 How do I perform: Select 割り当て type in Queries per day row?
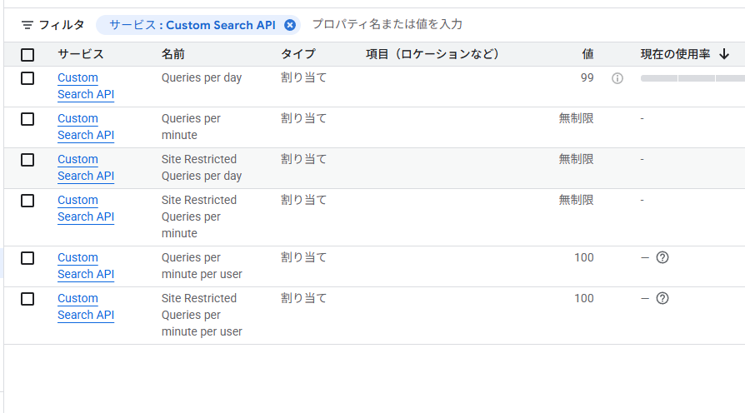click(303, 77)
